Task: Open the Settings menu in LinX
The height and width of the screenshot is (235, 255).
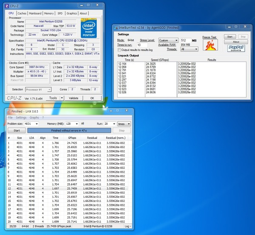Action: tap(21, 117)
